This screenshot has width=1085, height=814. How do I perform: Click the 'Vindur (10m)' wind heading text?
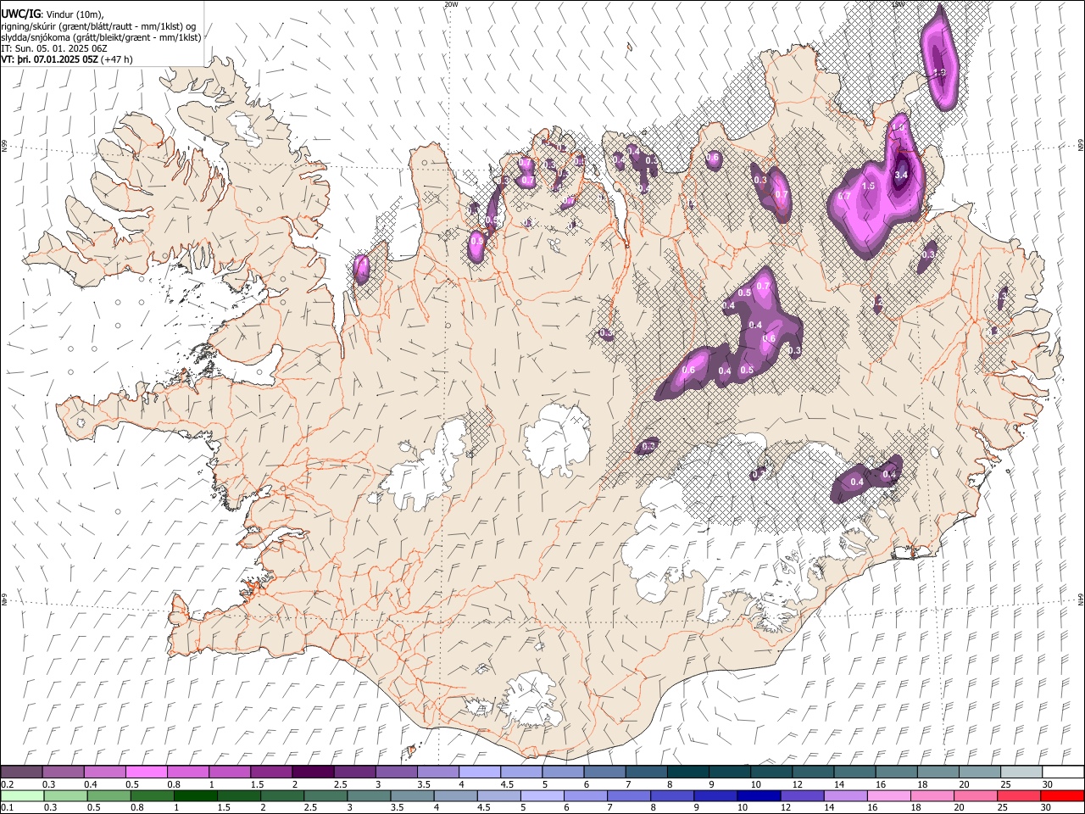coord(75,14)
